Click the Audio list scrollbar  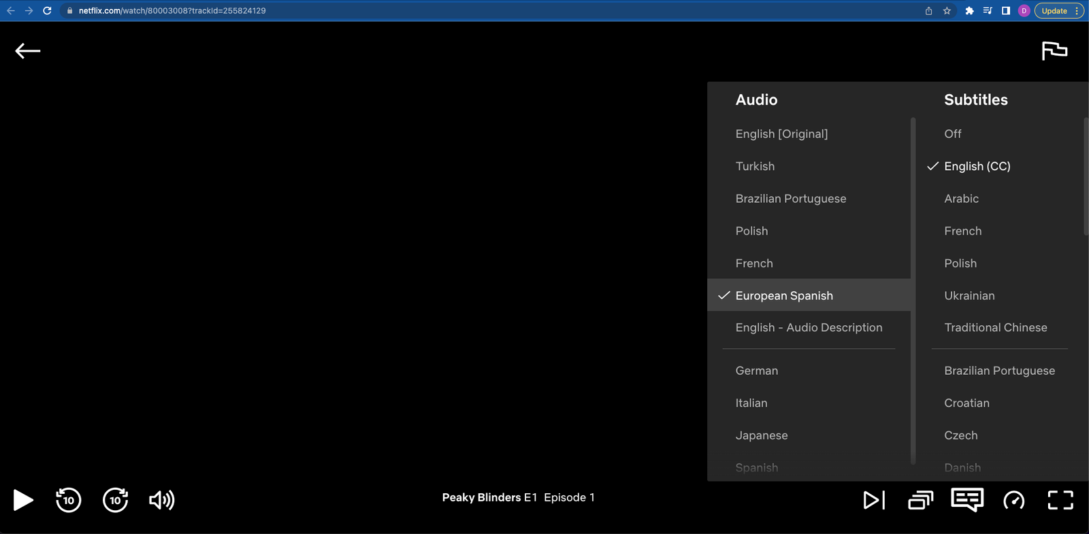click(x=913, y=291)
